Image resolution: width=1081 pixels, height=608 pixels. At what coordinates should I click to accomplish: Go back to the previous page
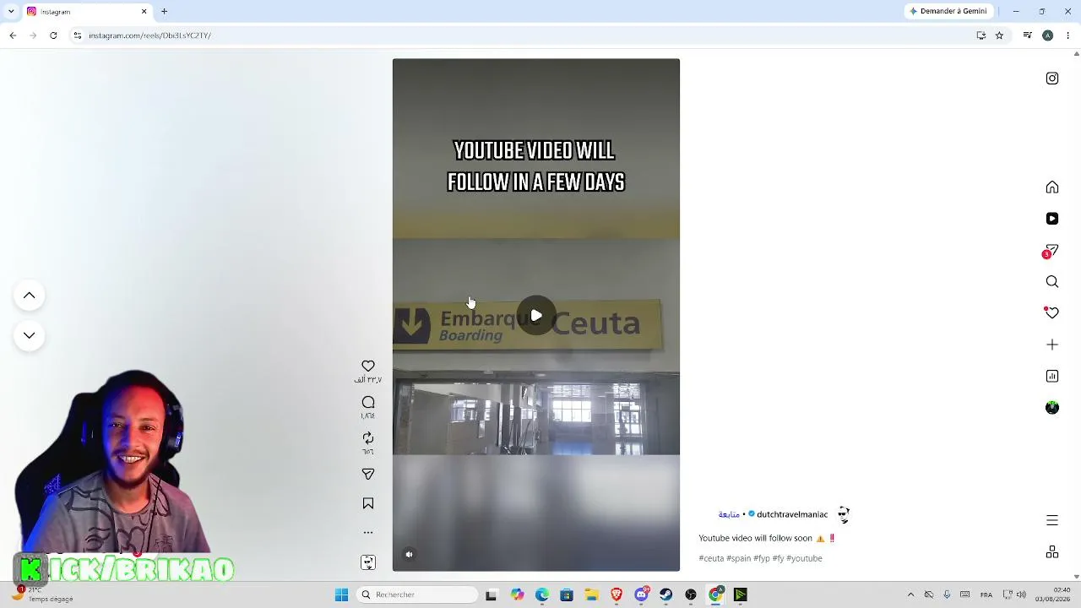coord(13,35)
